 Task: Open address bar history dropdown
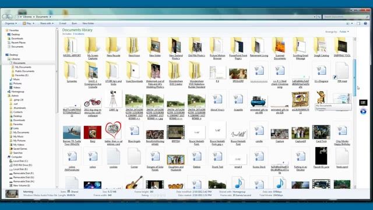315,17
